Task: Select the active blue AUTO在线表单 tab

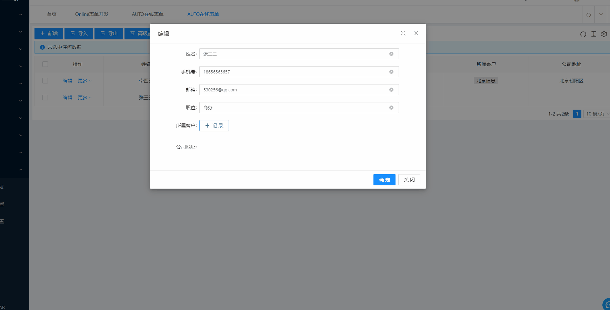Action: [x=203, y=14]
